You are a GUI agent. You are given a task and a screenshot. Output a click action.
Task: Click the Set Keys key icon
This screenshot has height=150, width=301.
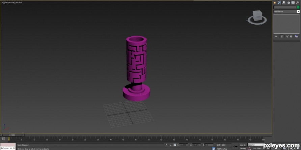point(235,147)
